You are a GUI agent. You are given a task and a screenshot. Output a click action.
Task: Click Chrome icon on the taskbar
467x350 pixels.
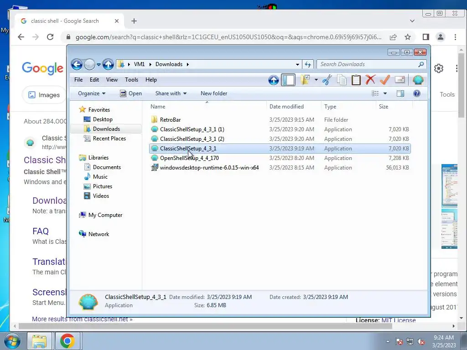(x=67, y=341)
